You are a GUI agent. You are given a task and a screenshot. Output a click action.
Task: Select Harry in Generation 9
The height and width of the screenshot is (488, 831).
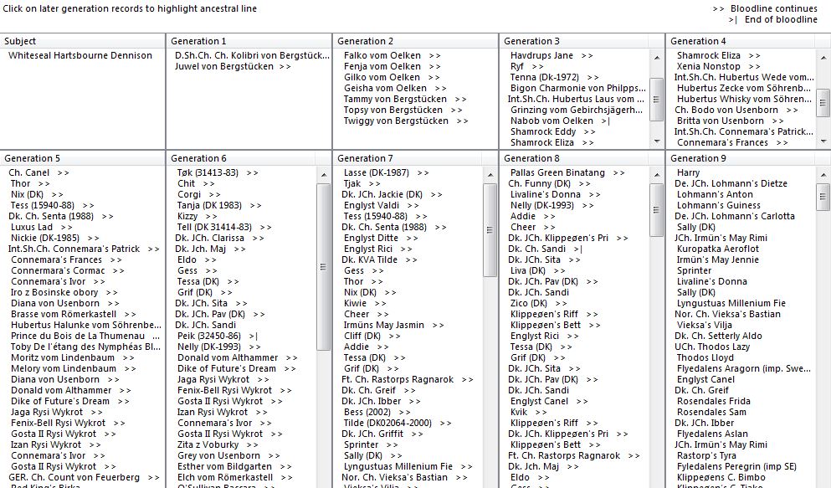[x=688, y=172]
